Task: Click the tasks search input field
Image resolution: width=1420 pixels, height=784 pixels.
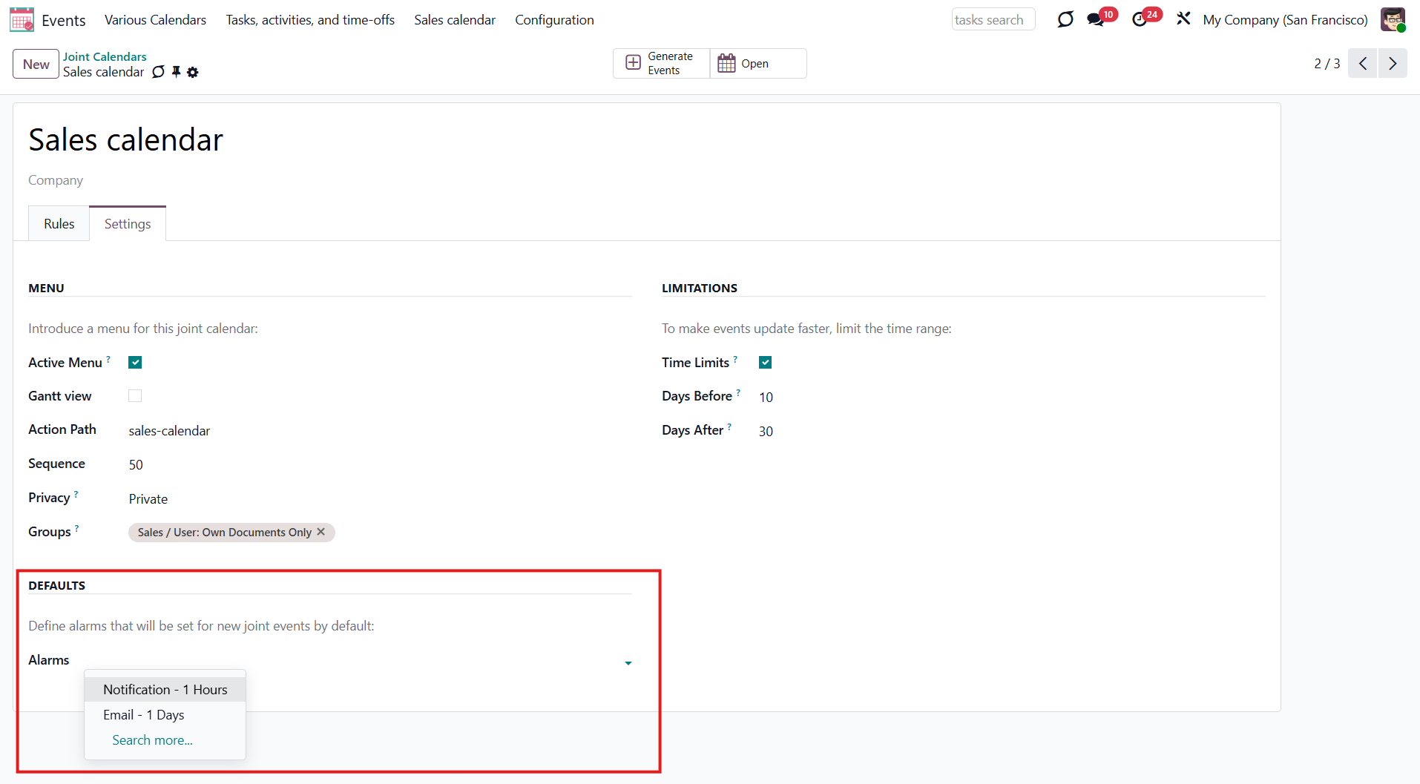Action: (x=992, y=20)
